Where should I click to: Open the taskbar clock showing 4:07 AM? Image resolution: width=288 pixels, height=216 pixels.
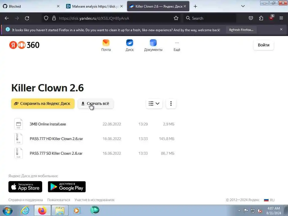(274, 211)
